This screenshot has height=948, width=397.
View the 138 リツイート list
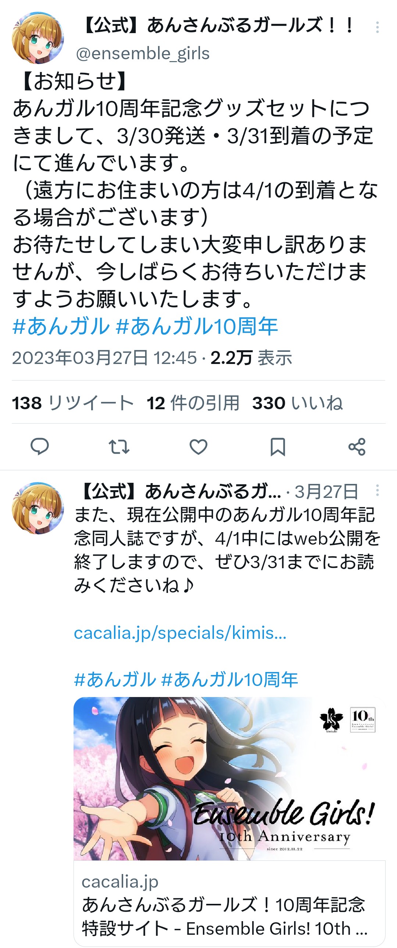[73, 403]
